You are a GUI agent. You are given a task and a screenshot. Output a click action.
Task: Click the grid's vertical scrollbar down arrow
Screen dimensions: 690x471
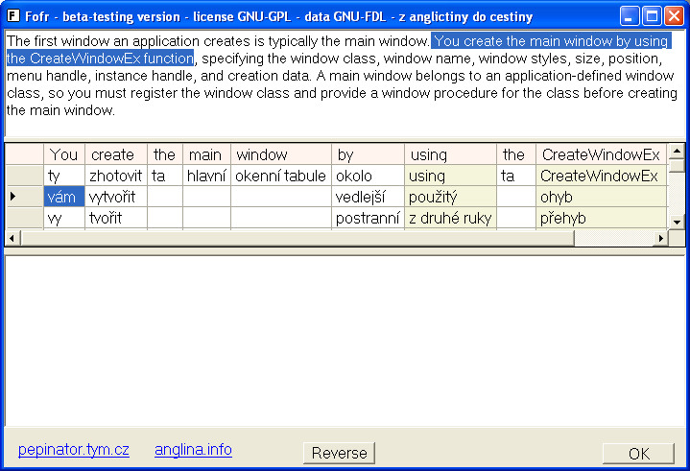[677, 222]
